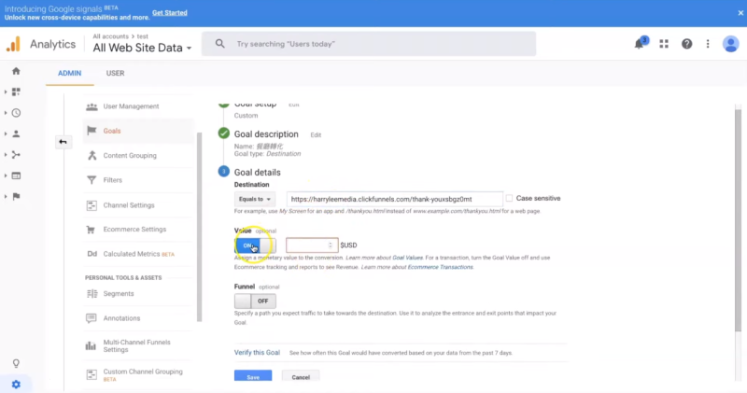Expand the Audience reports in sidebar

point(16,133)
